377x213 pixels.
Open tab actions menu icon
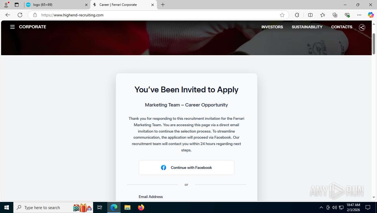coord(17,5)
